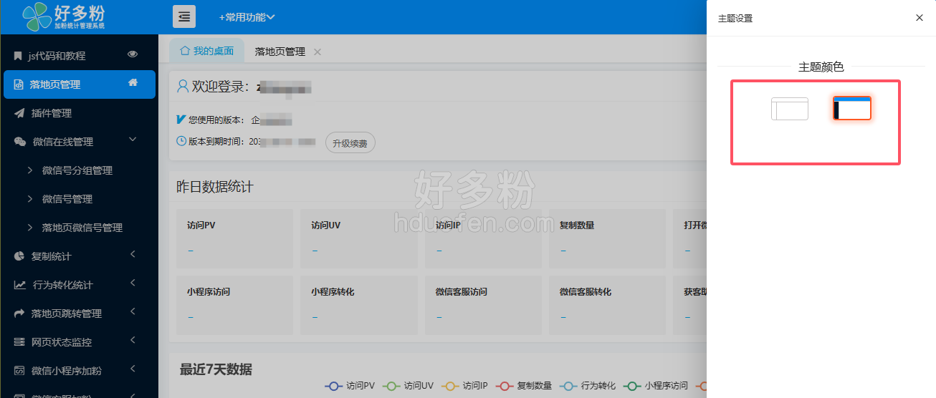Click the sidebar collapse hamburger icon
This screenshot has width=936, height=398.
coord(184,16)
